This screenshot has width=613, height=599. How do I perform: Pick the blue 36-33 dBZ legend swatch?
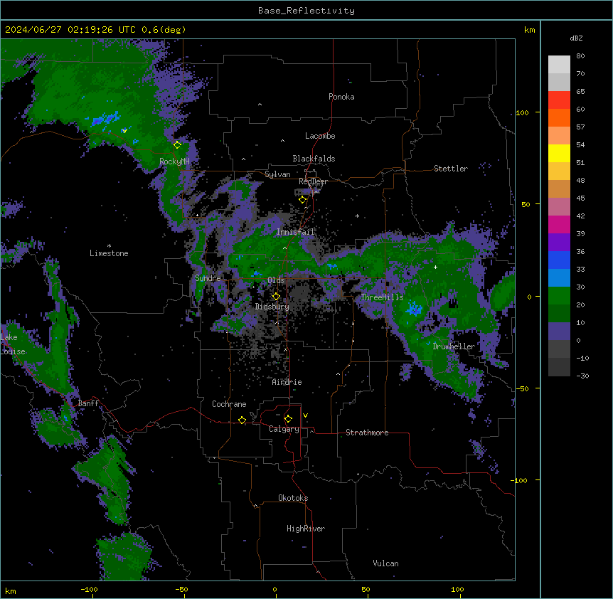tap(559, 260)
